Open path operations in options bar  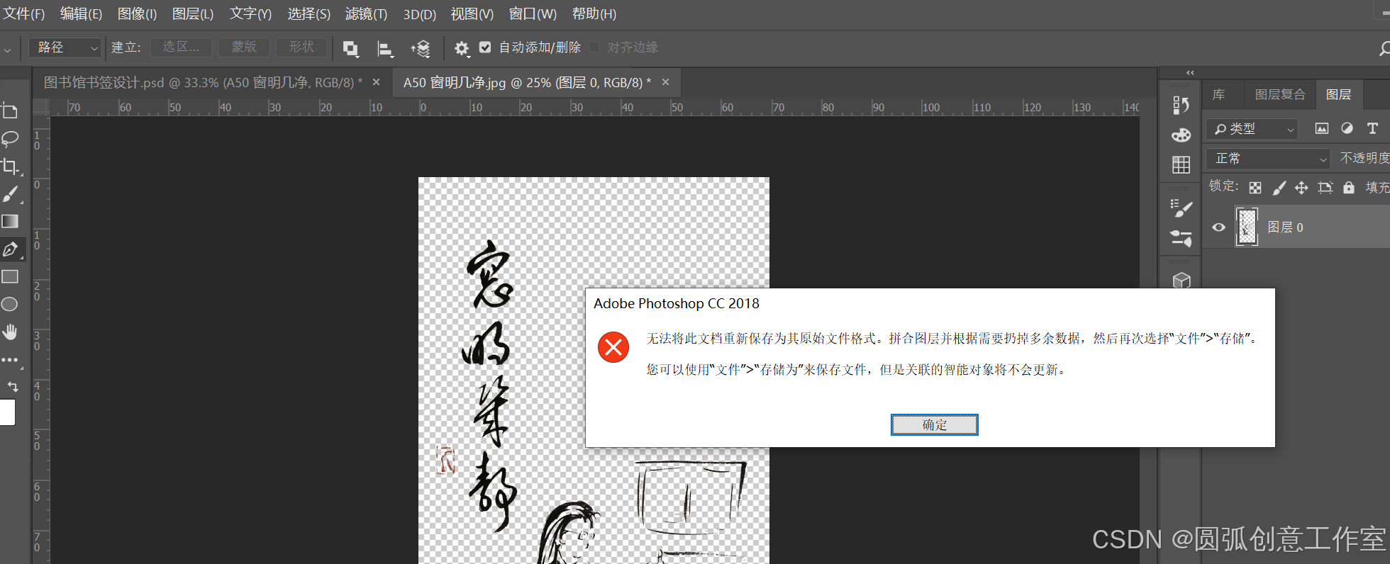(350, 48)
